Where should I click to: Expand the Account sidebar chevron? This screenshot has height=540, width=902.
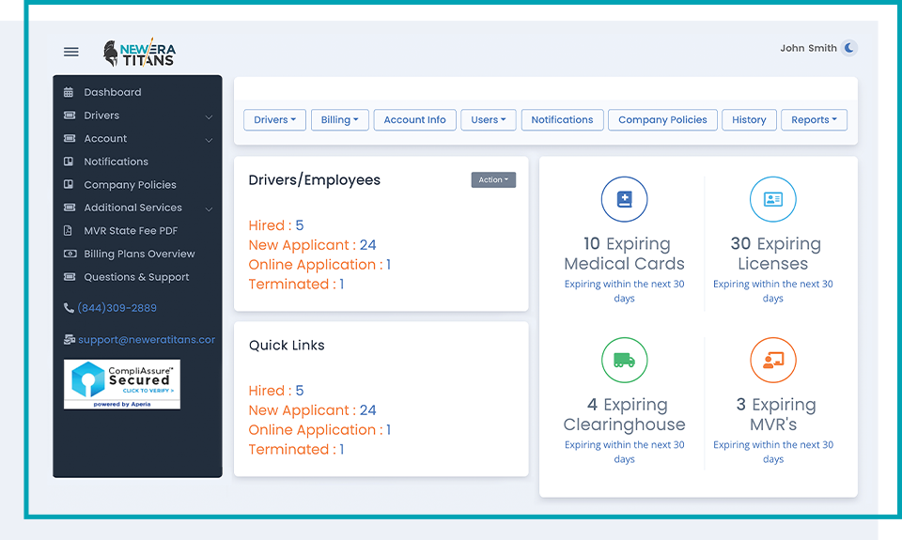209,140
